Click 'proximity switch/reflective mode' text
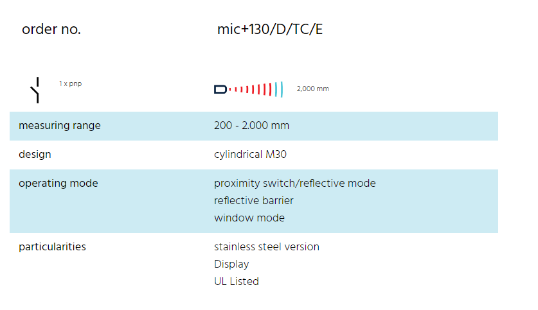 point(295,184)
